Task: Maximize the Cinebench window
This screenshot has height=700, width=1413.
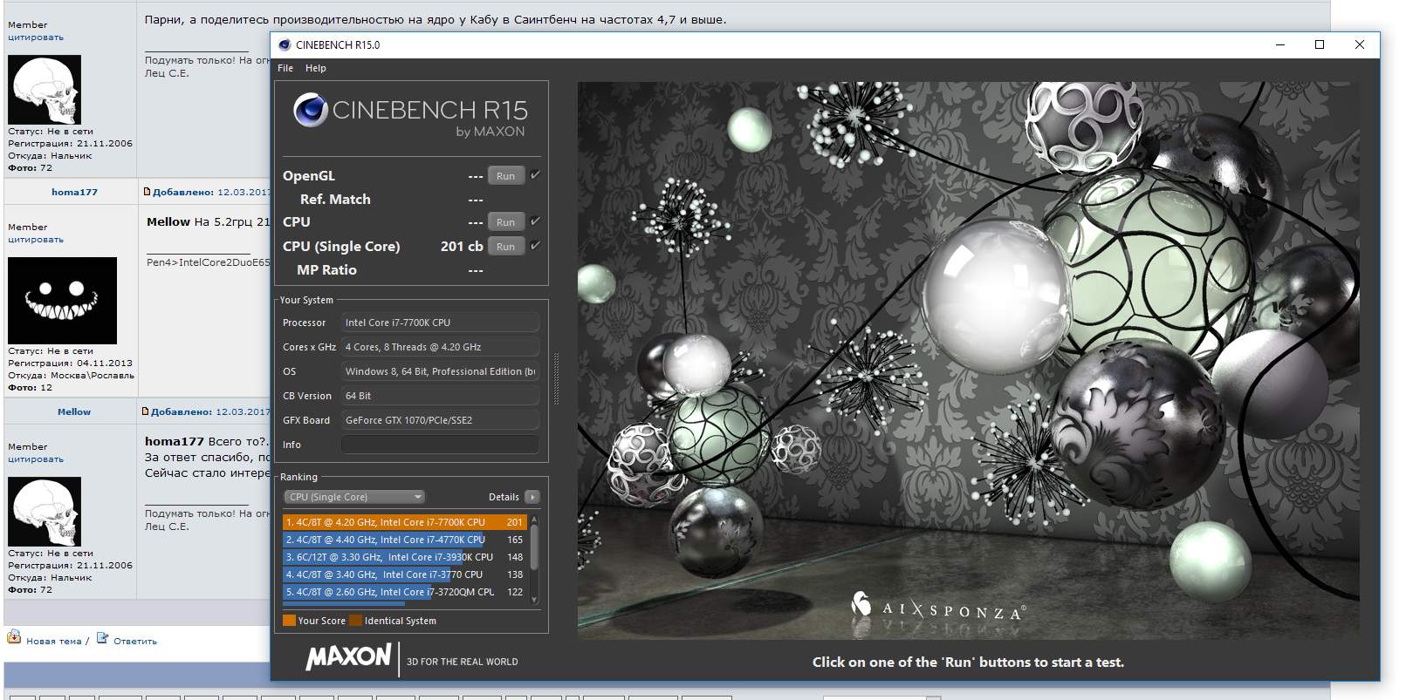Action: [x=1320, y=44]
